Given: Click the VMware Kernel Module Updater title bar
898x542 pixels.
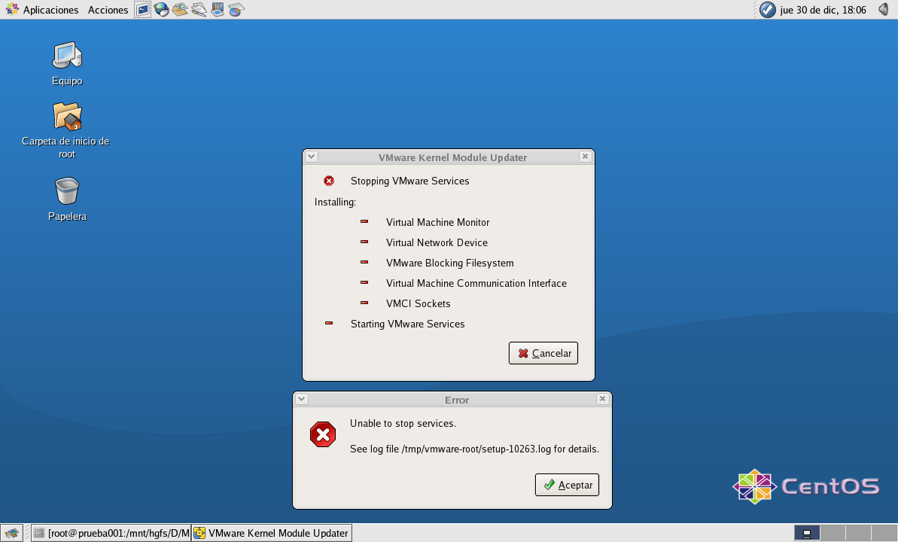Looking at the screenshot, I should (x=449, y=157).
